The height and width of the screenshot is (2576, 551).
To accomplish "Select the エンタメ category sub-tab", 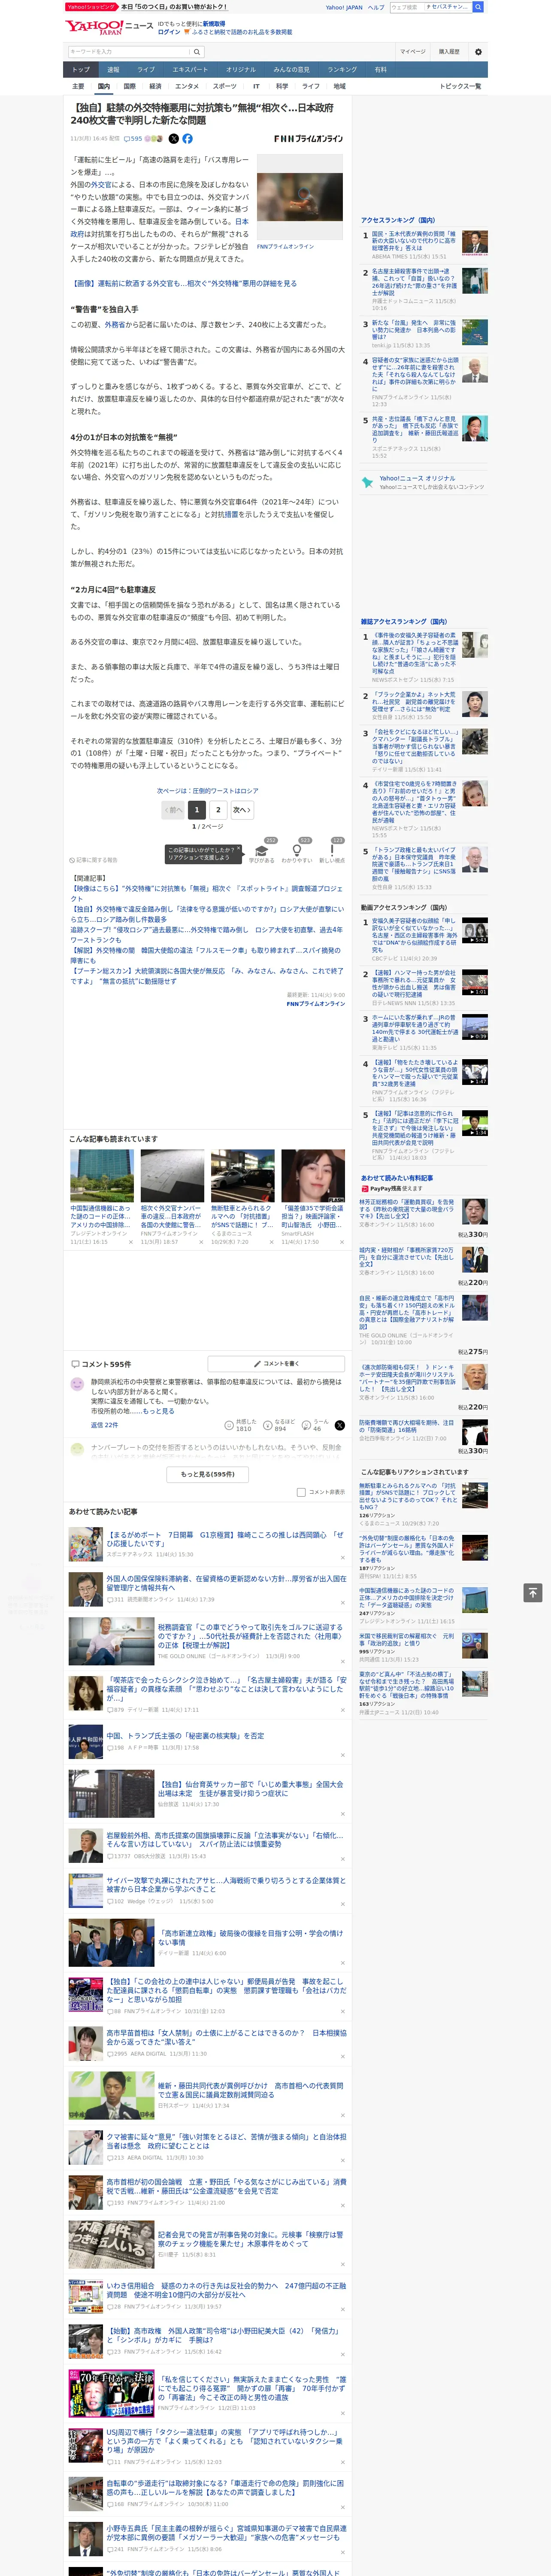I will [x=187, y=86].
